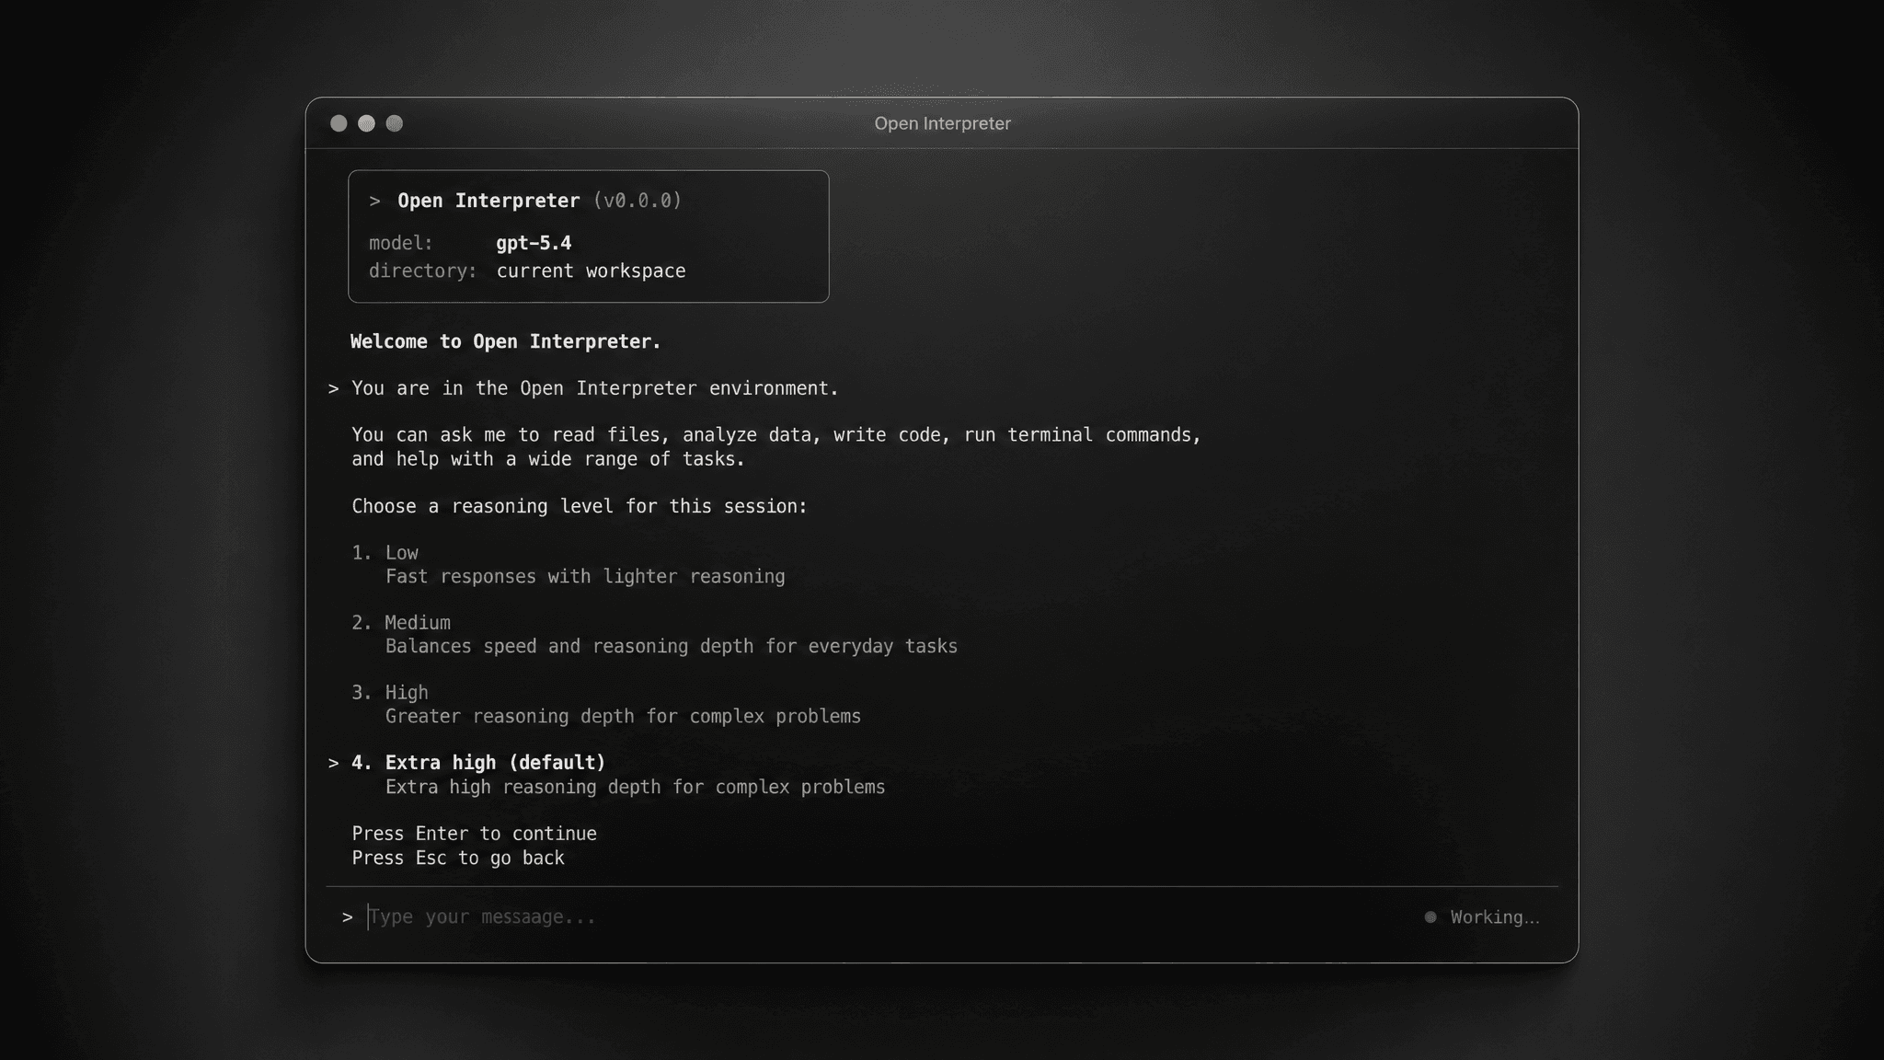This screenshot has height=1060, width=1884.
Task: Choose the Extra high (default) option
Action: point(478,762)
